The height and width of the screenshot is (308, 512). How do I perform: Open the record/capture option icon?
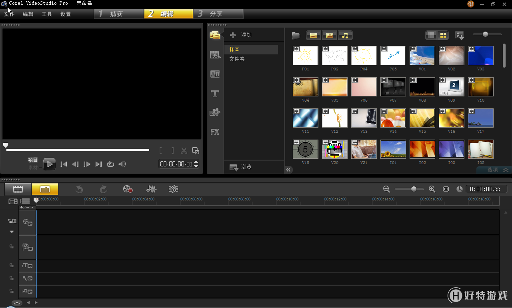pos(128,189)
